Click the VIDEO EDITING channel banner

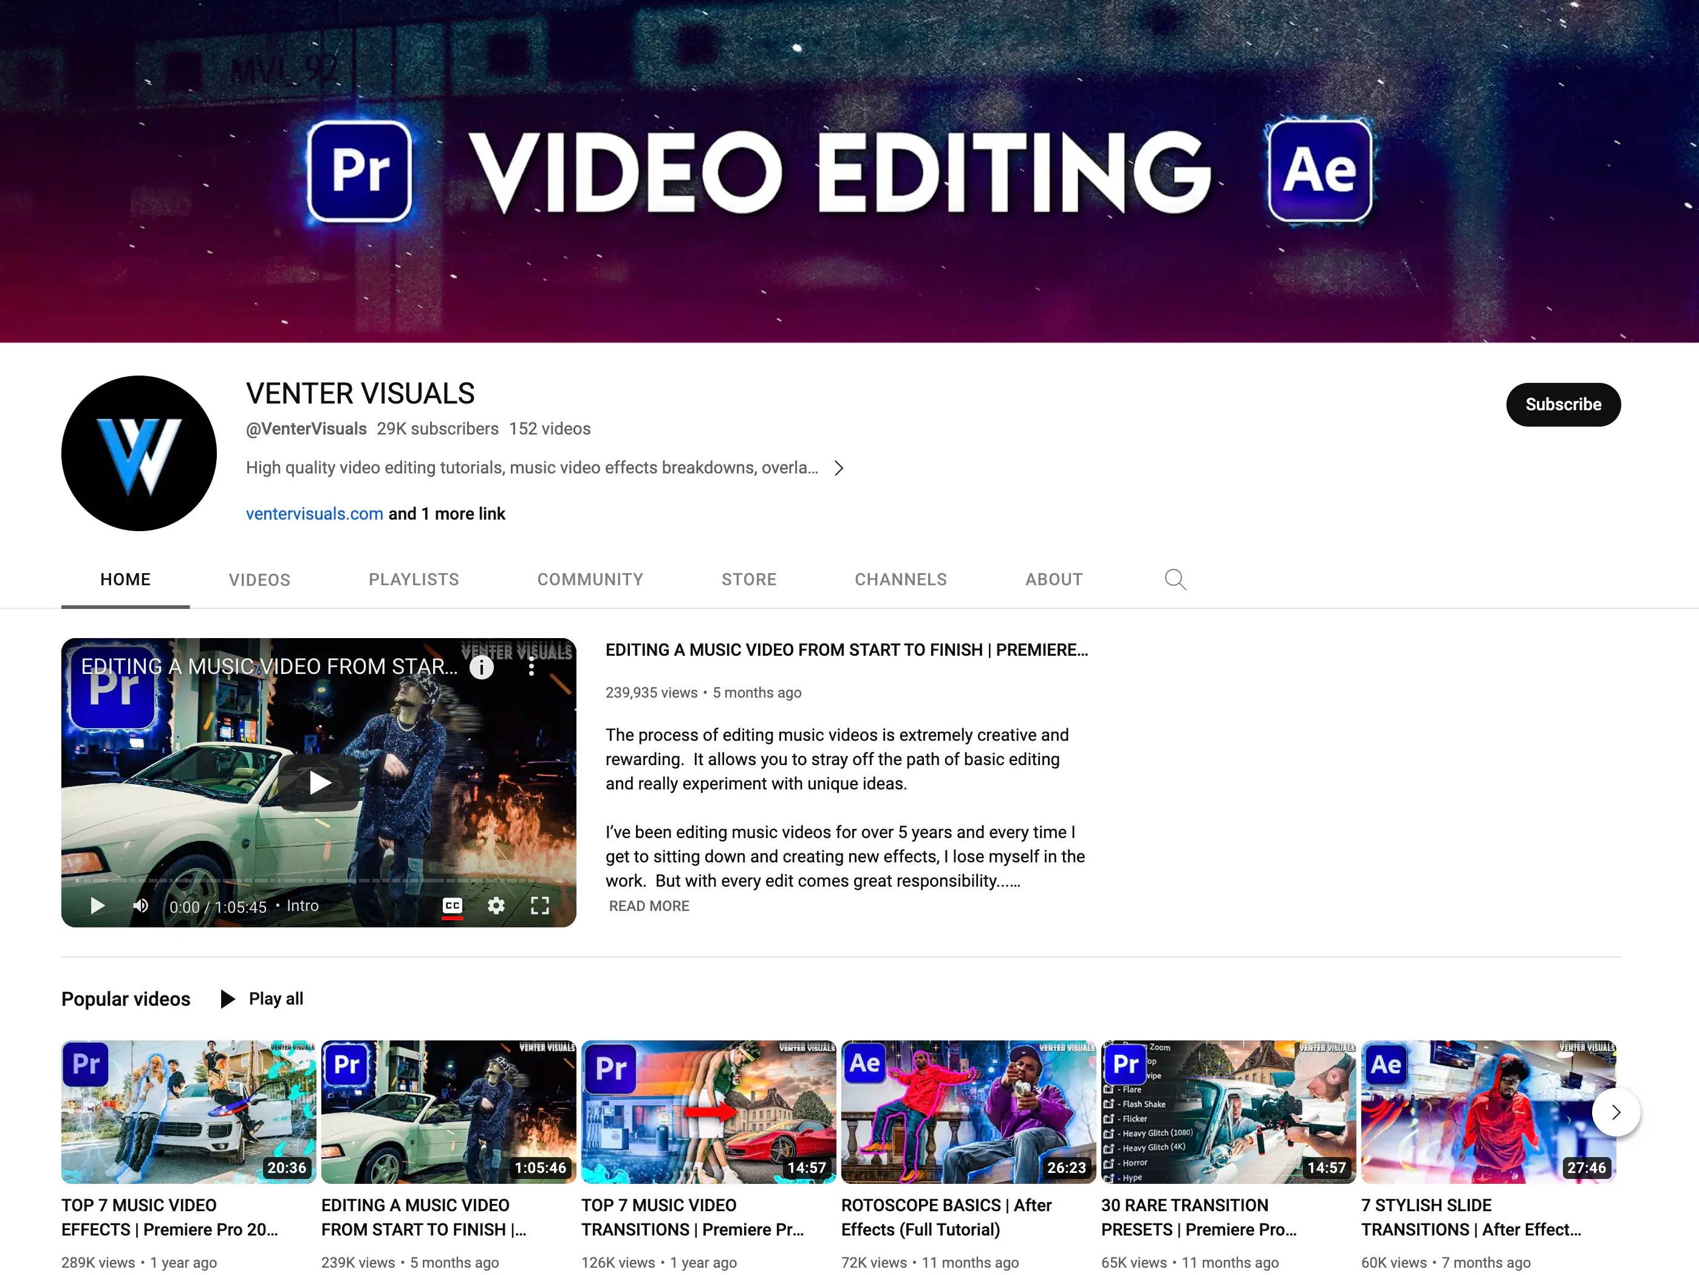(849, 171)
